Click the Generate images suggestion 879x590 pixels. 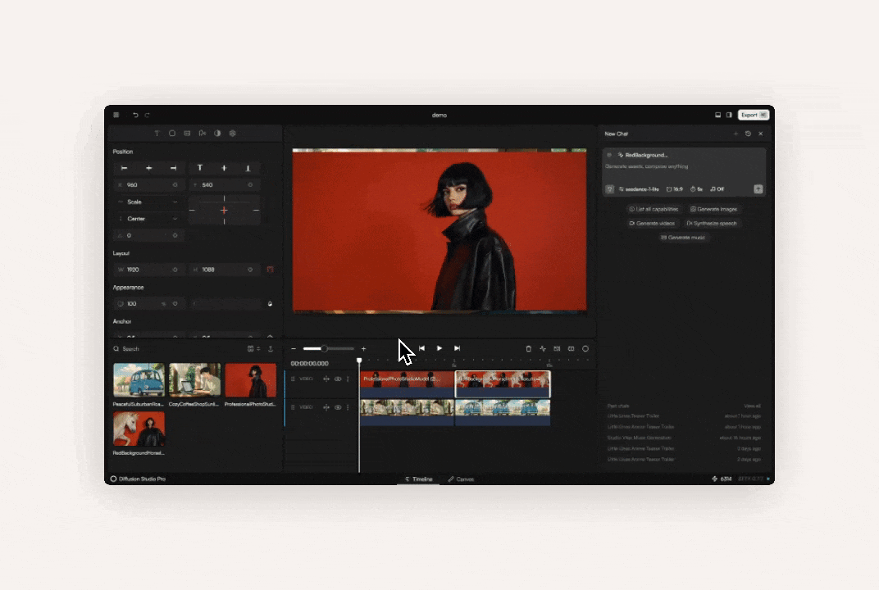coord(713,209)
